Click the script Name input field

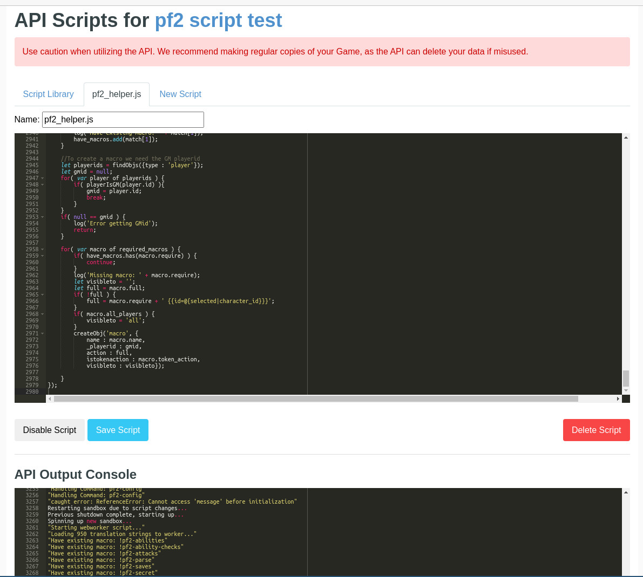pos(123,120)
